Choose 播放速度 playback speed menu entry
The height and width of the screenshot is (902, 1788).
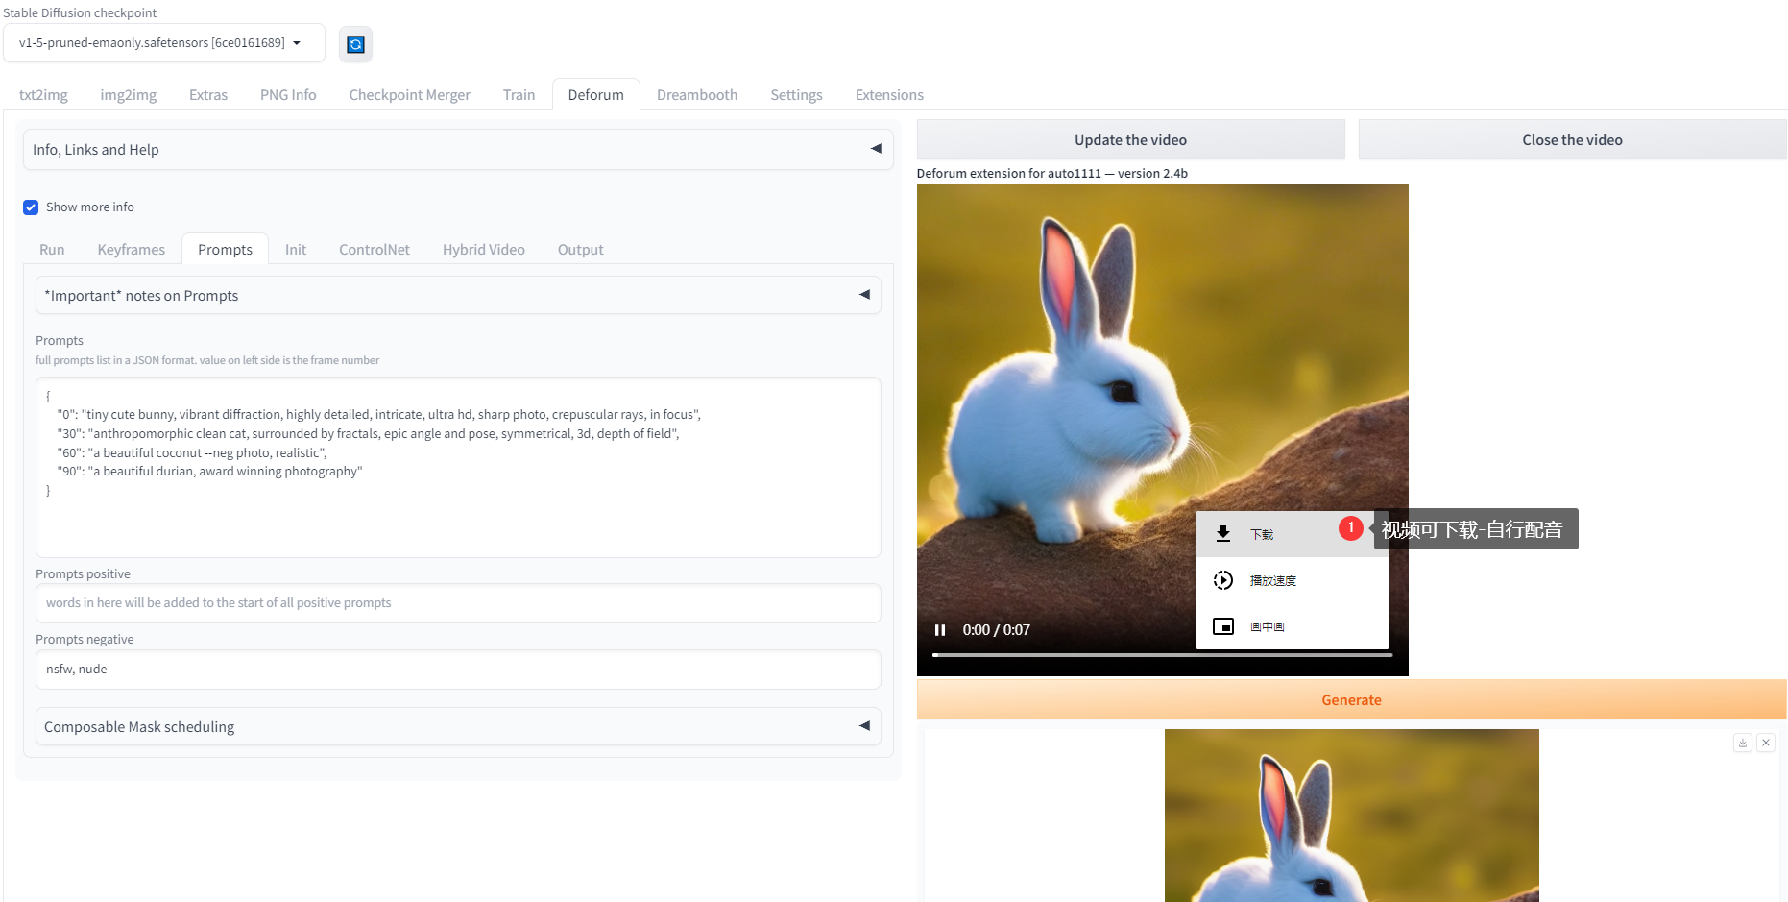[x=1293, y=580]
